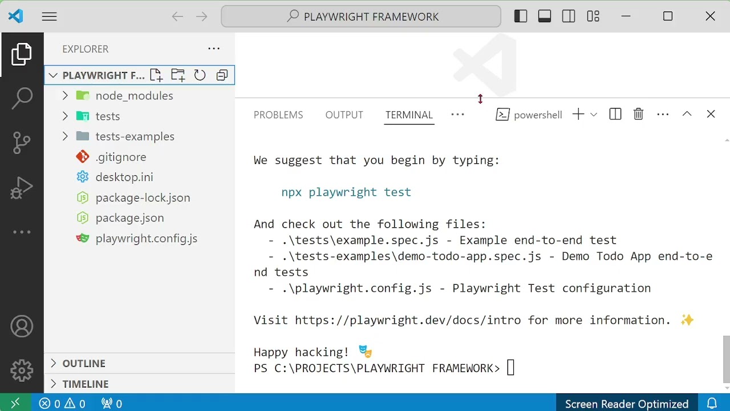Split the terminal

pos(615,114)
